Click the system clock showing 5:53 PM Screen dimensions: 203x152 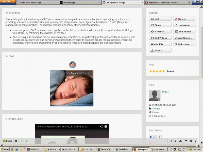[x=197, y=149]
